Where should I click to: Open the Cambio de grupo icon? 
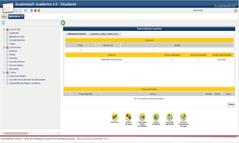click(x=129, y=117)
